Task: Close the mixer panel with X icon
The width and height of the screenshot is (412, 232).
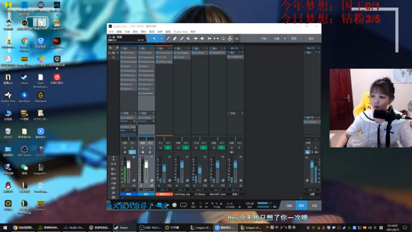Action: (110, 48)
